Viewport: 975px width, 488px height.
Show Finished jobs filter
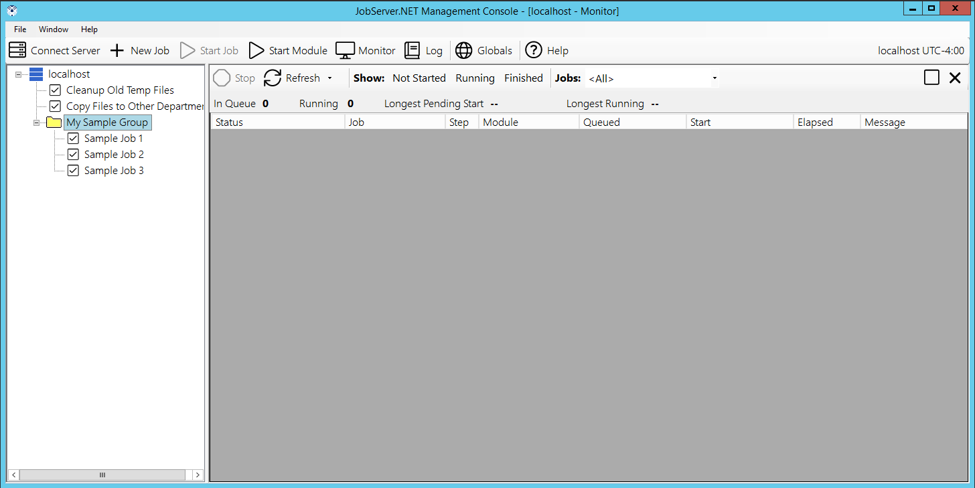click(x=523, y=78)
